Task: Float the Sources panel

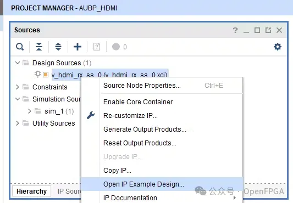Action: pos(268,30)
